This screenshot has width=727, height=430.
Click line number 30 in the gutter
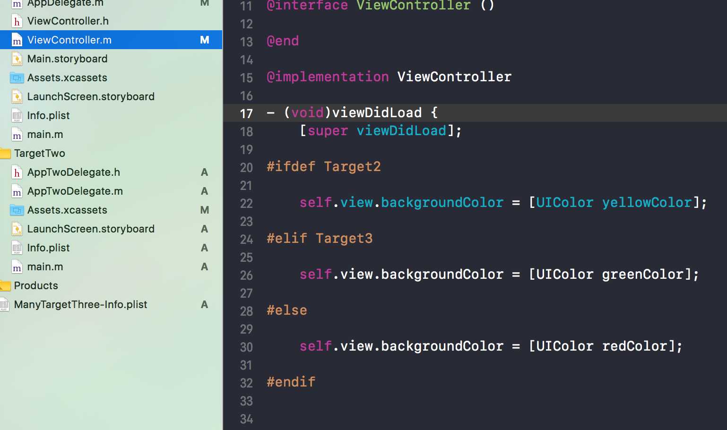[x=246, y=347]
